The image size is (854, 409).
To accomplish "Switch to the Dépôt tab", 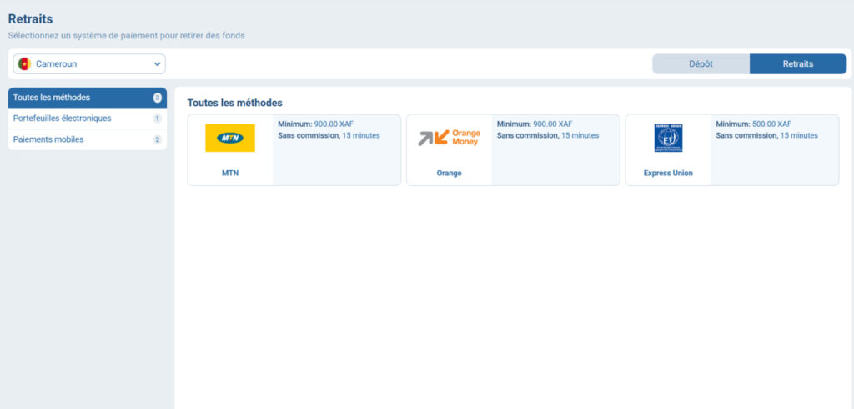I will pos(701,63).
